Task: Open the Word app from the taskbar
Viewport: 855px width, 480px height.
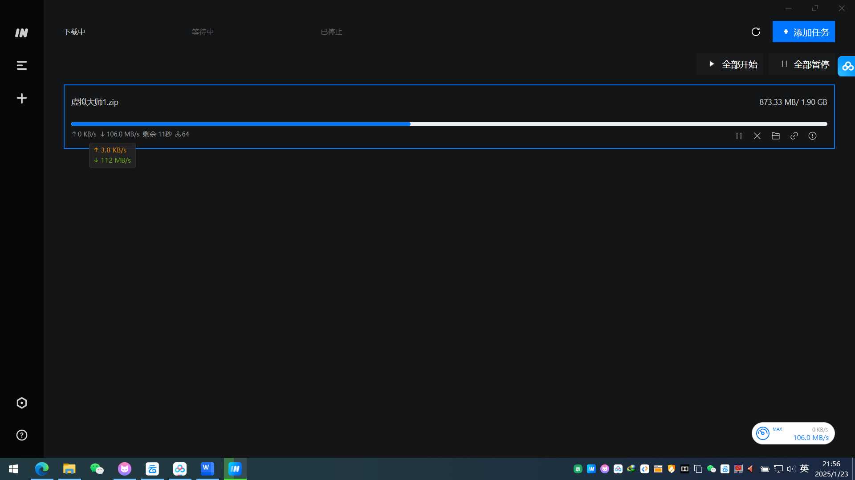Action: click(x=208, y=469)
